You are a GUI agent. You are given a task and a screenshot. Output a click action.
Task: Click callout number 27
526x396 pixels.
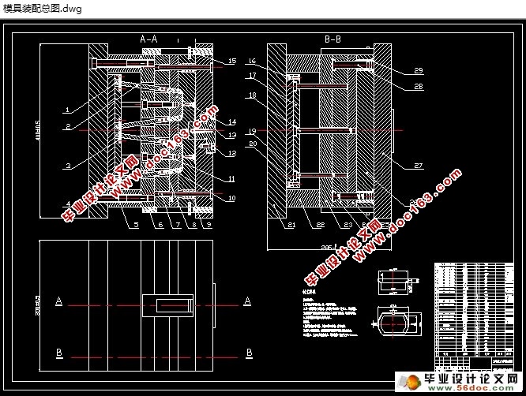click(419, 166)
